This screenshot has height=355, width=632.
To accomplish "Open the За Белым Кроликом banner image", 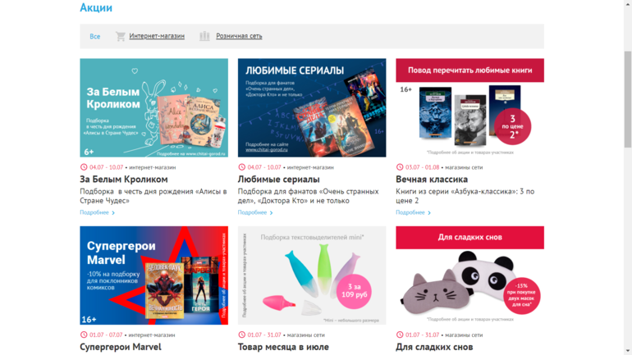I will pyautogui.click(x=154, y=108).
